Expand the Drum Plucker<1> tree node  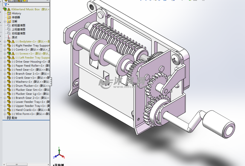(x=4, y=86)
